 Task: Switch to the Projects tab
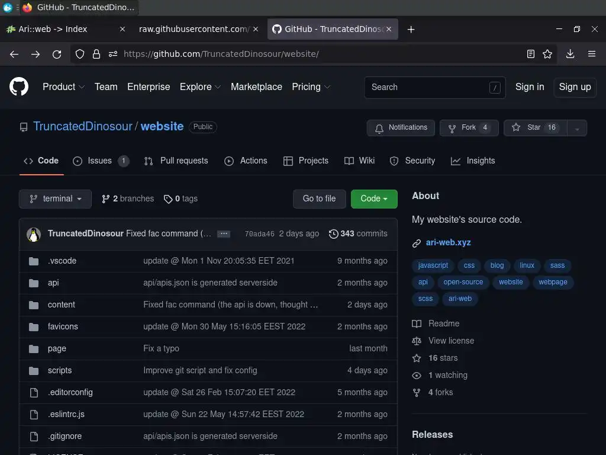[x=306, y=161]
